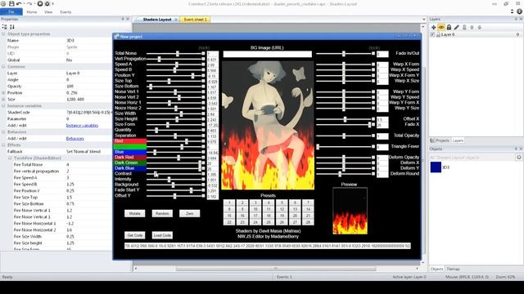
Task: Collapse the Instance variables section
Action: (x=3, y=105)
